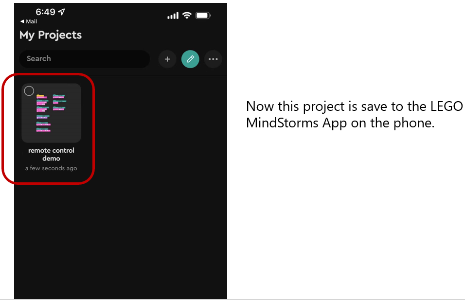The image size is (465, 300).
Task: Tap the plus icon to add project
Action: (x=167, y=59)
